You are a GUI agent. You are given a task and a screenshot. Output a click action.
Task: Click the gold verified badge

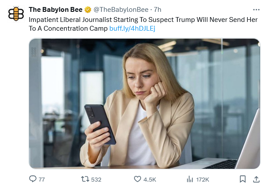pos(88,9)
